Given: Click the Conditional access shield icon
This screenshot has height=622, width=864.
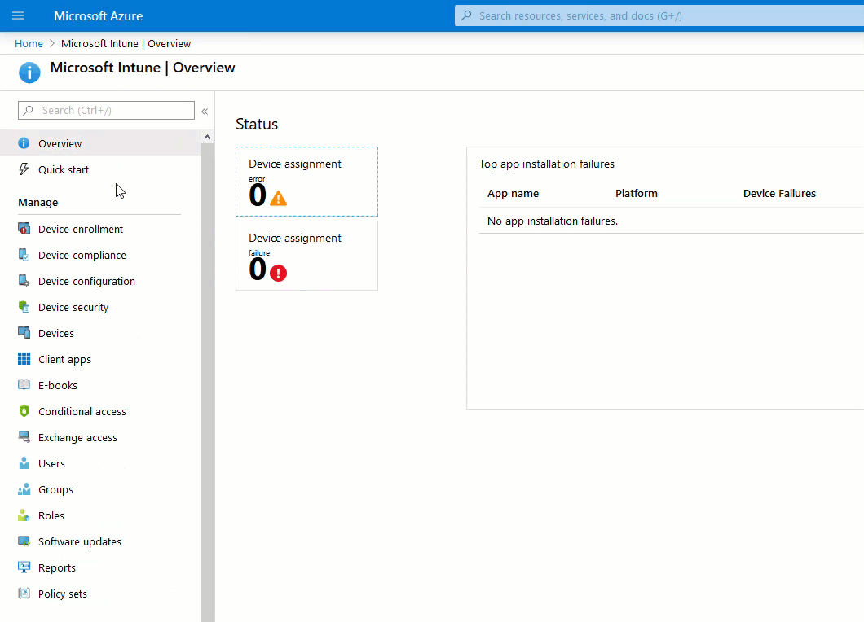Looking at the screenshot, I should pyautogui.click(x=24, y=410).
